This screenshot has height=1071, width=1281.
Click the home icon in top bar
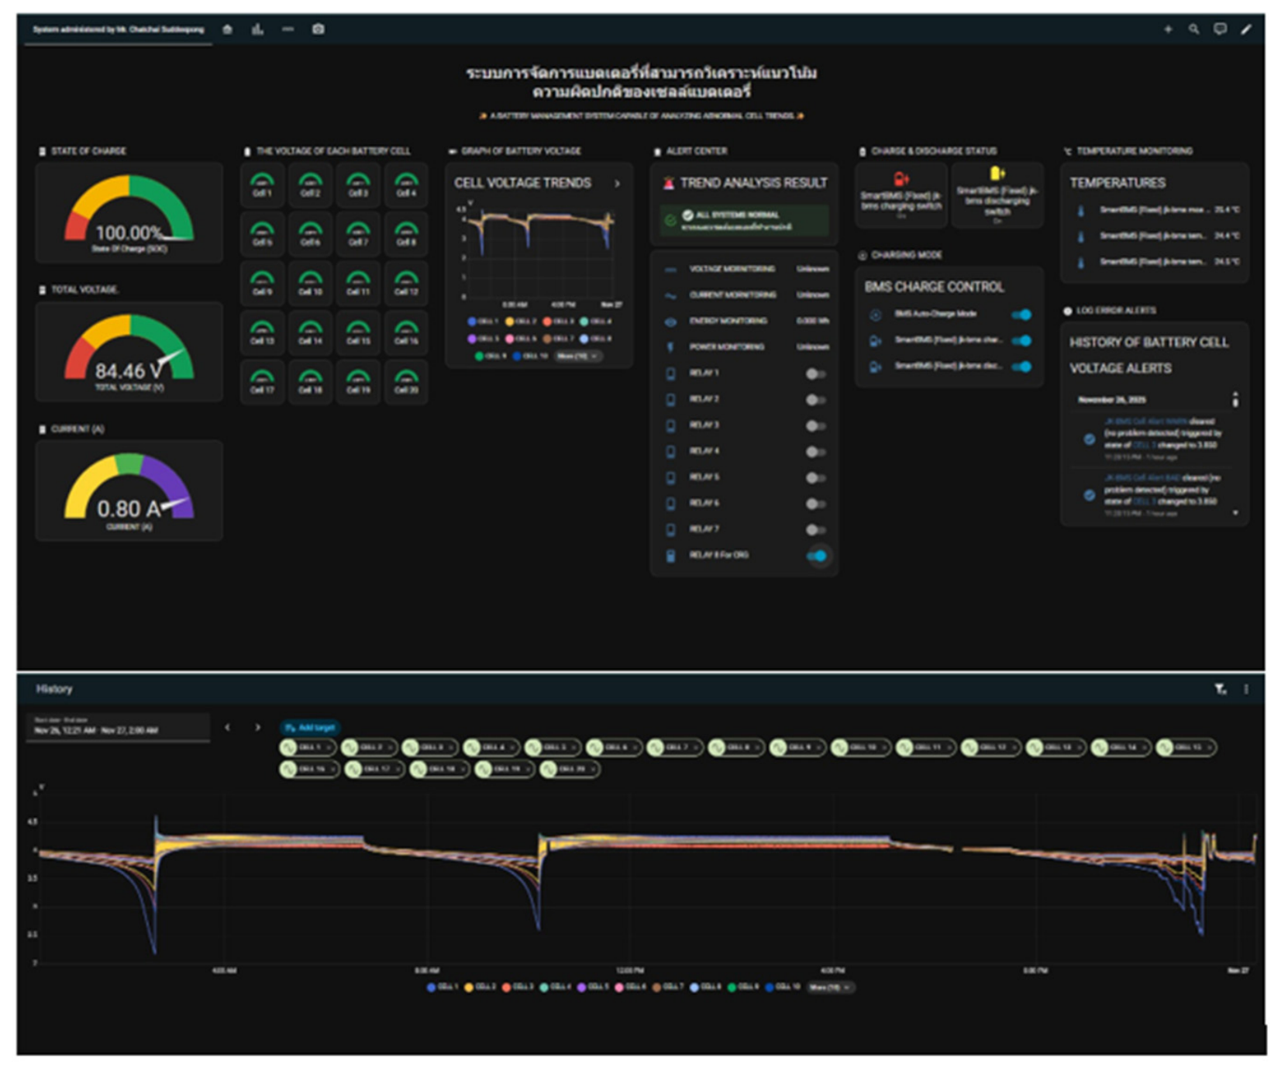coord(227,29)
